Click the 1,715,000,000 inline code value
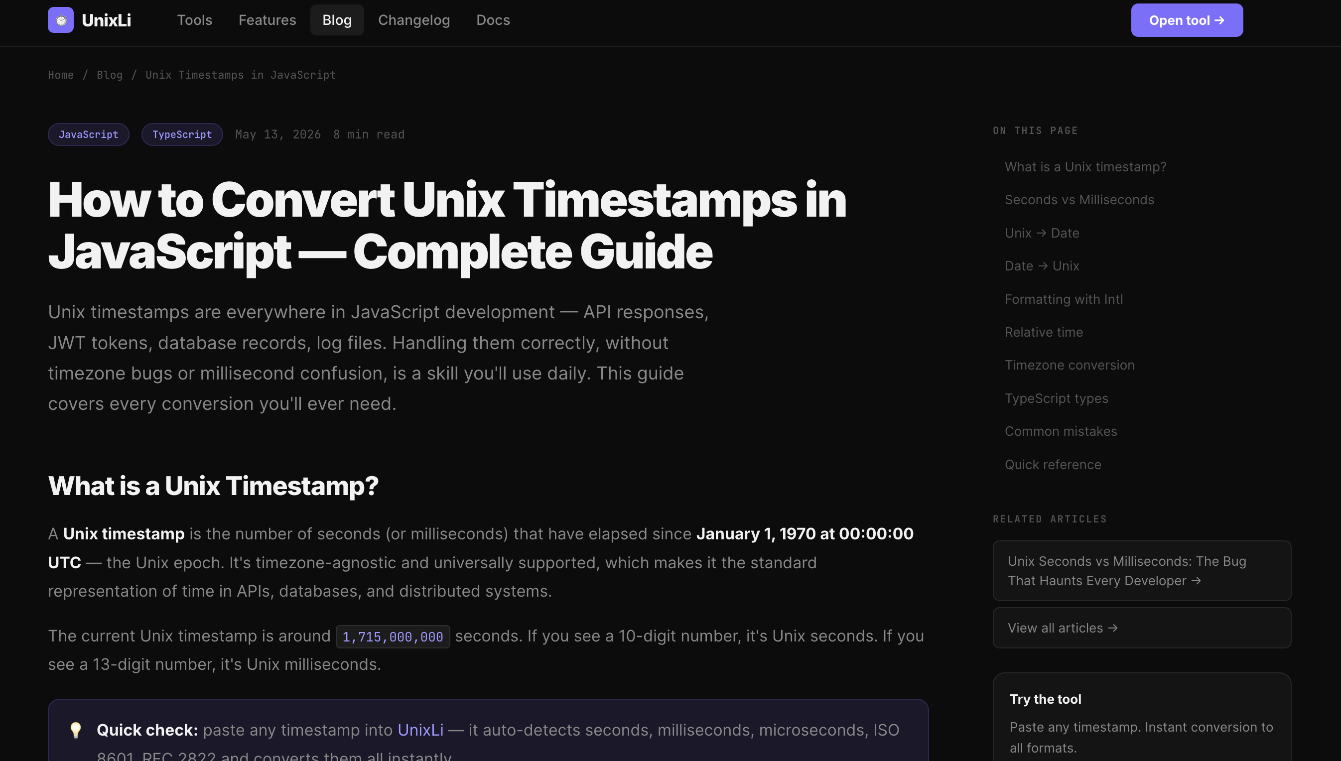Viewport: 1341px width, 761px height. coord(393,636)
